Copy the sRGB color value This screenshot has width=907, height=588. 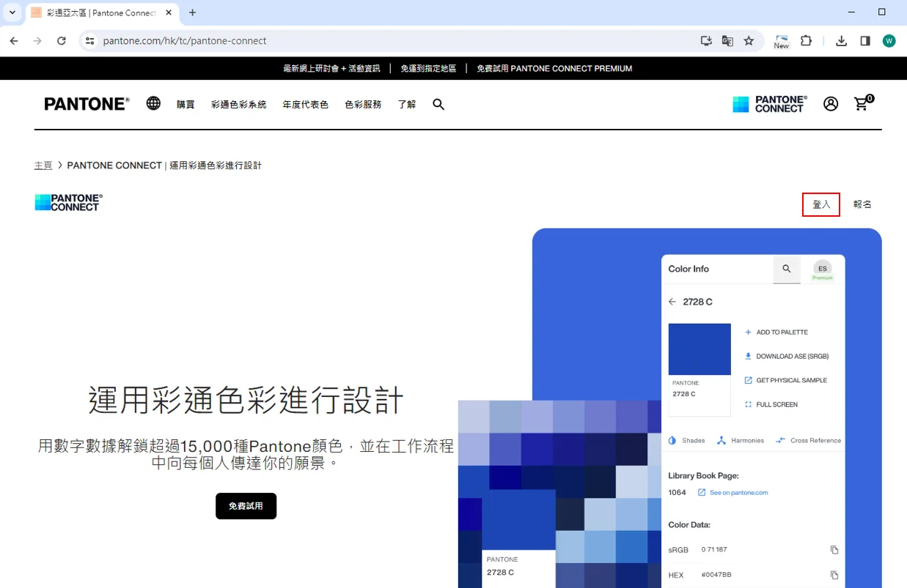point(834,549)
